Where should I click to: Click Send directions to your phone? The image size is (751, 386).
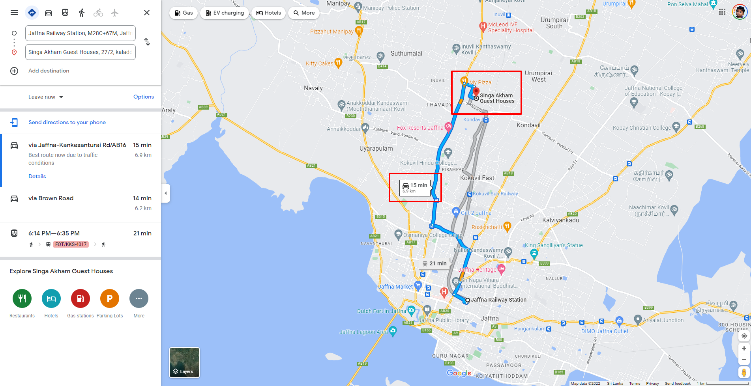pyautogui.click(x=67, y=122)
